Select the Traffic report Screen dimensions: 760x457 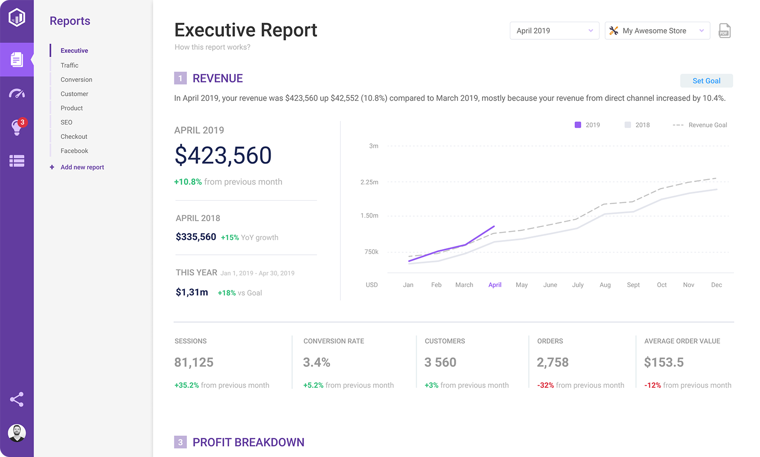tap(69, 65)
